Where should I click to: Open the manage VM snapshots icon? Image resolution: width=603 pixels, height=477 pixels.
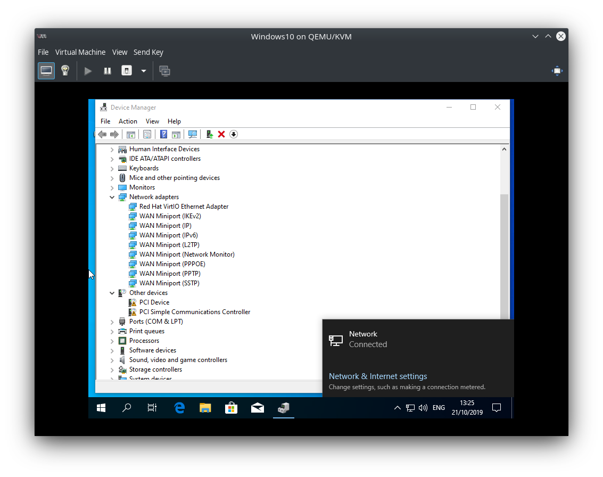(x=164, y=71)
